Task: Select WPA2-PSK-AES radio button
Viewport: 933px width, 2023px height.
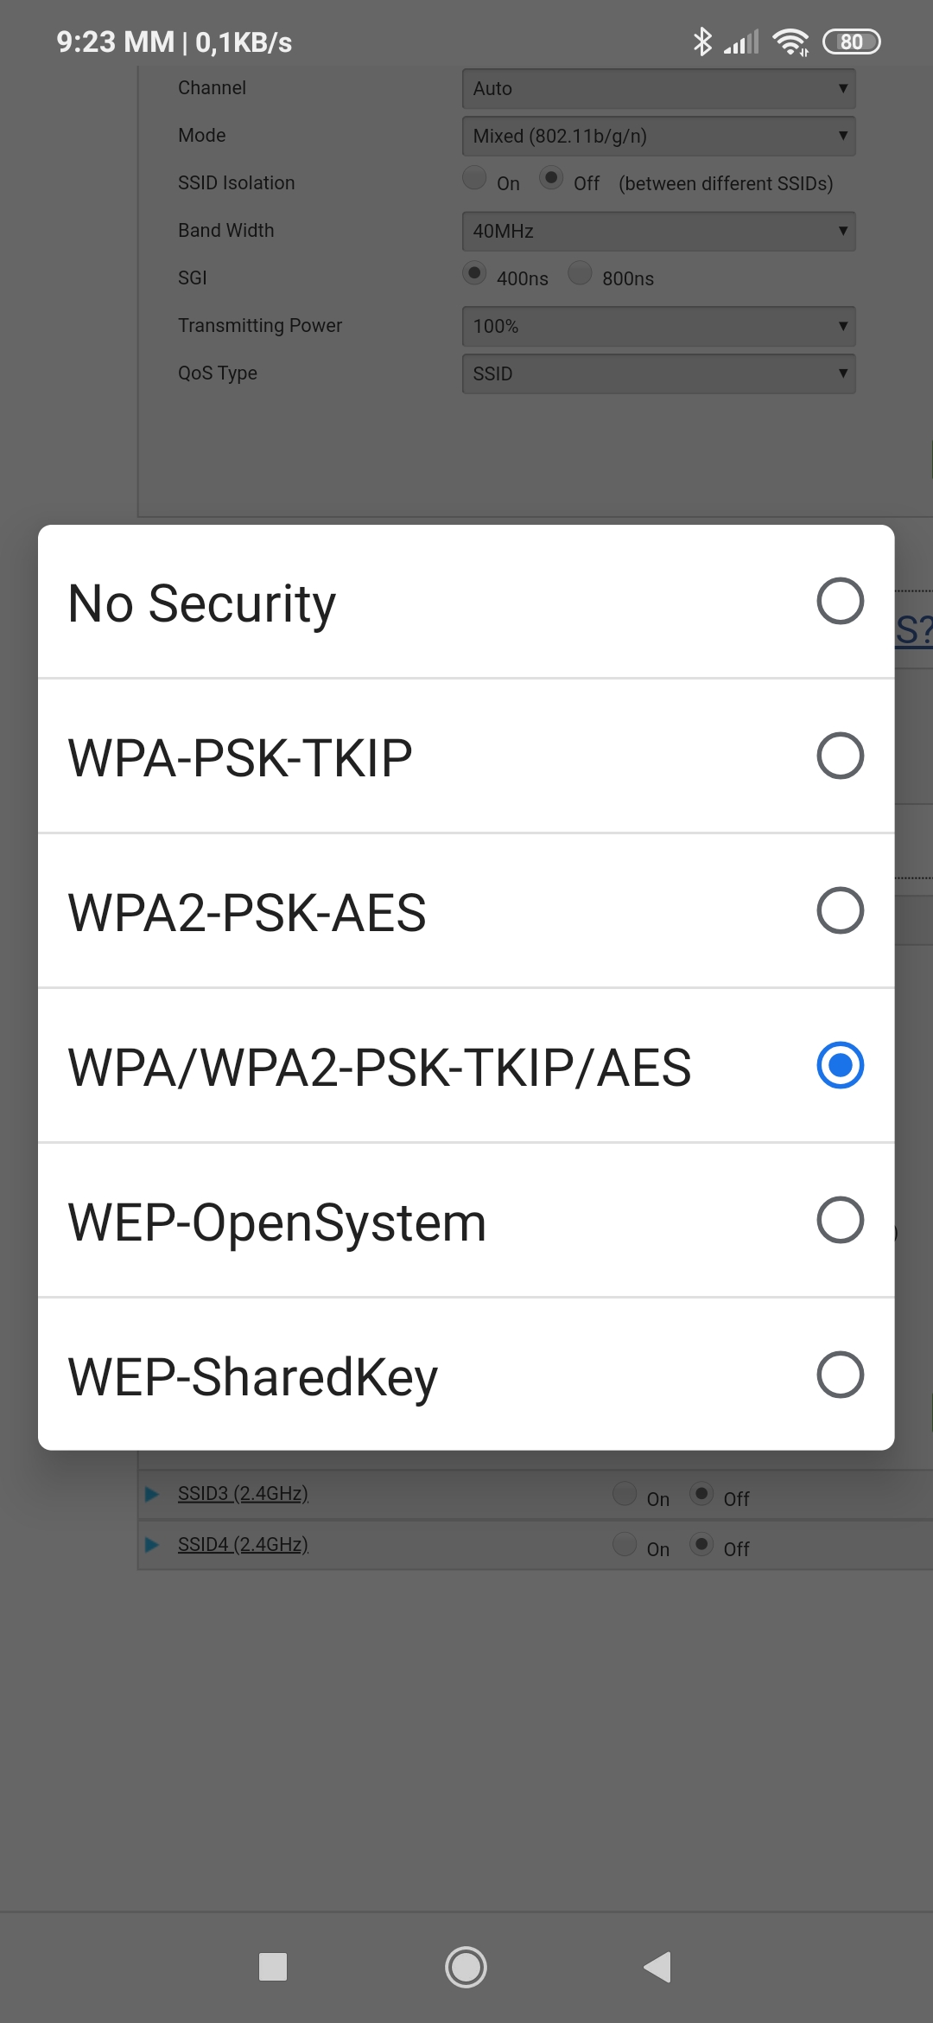Action: coord(840,911)
